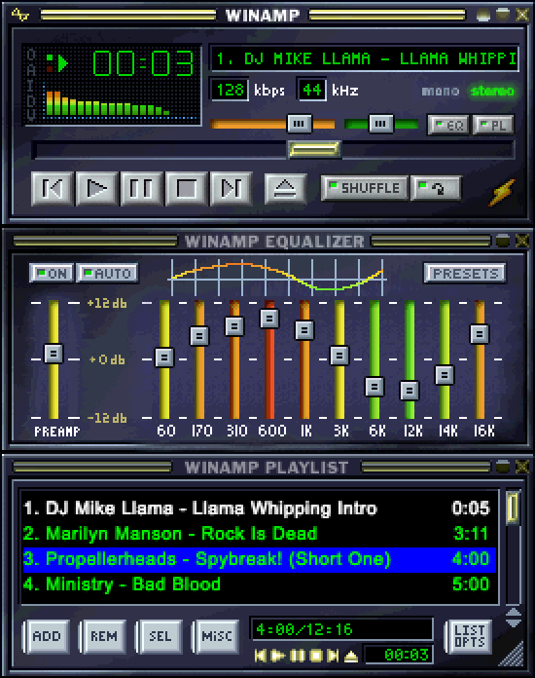Open the playlist MISC menu
This screenshot has width=535, height=678.
click(216, 636)
